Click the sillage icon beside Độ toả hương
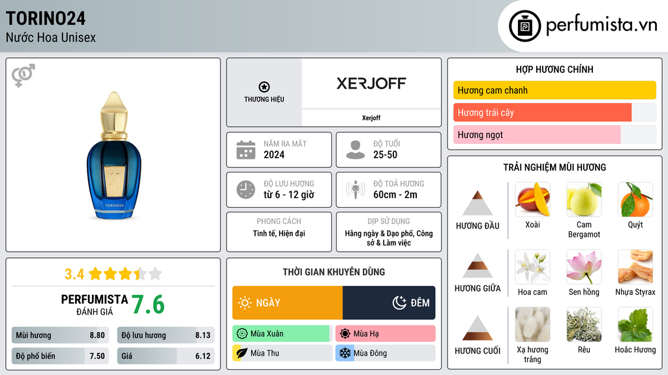Screen dimensions: 668x375 point(356,189)
